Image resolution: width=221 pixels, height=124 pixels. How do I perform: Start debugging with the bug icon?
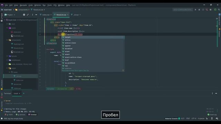pyautogui.click(x=199, y=10)
